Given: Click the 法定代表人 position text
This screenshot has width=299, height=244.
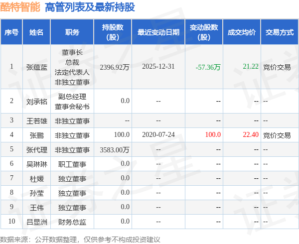Looking at the screenshot, I should pos(72,72).
